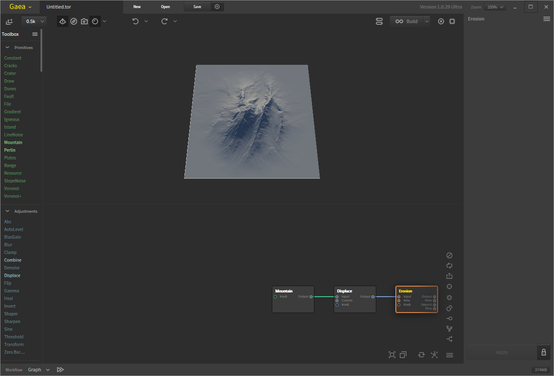Click Open to load a project
The image size is (554, 376).
pos(165,6)
